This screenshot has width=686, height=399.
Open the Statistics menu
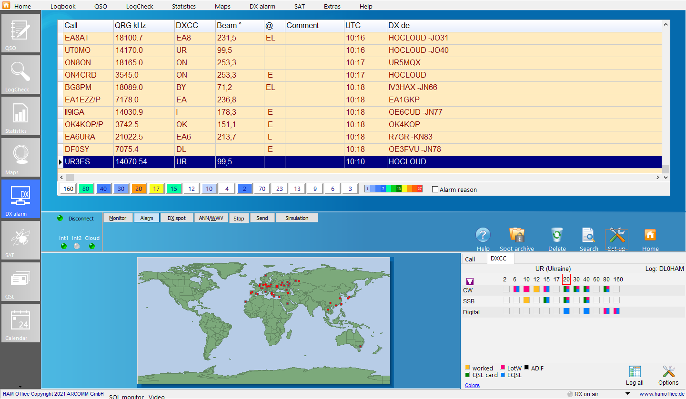pos(183,6)
